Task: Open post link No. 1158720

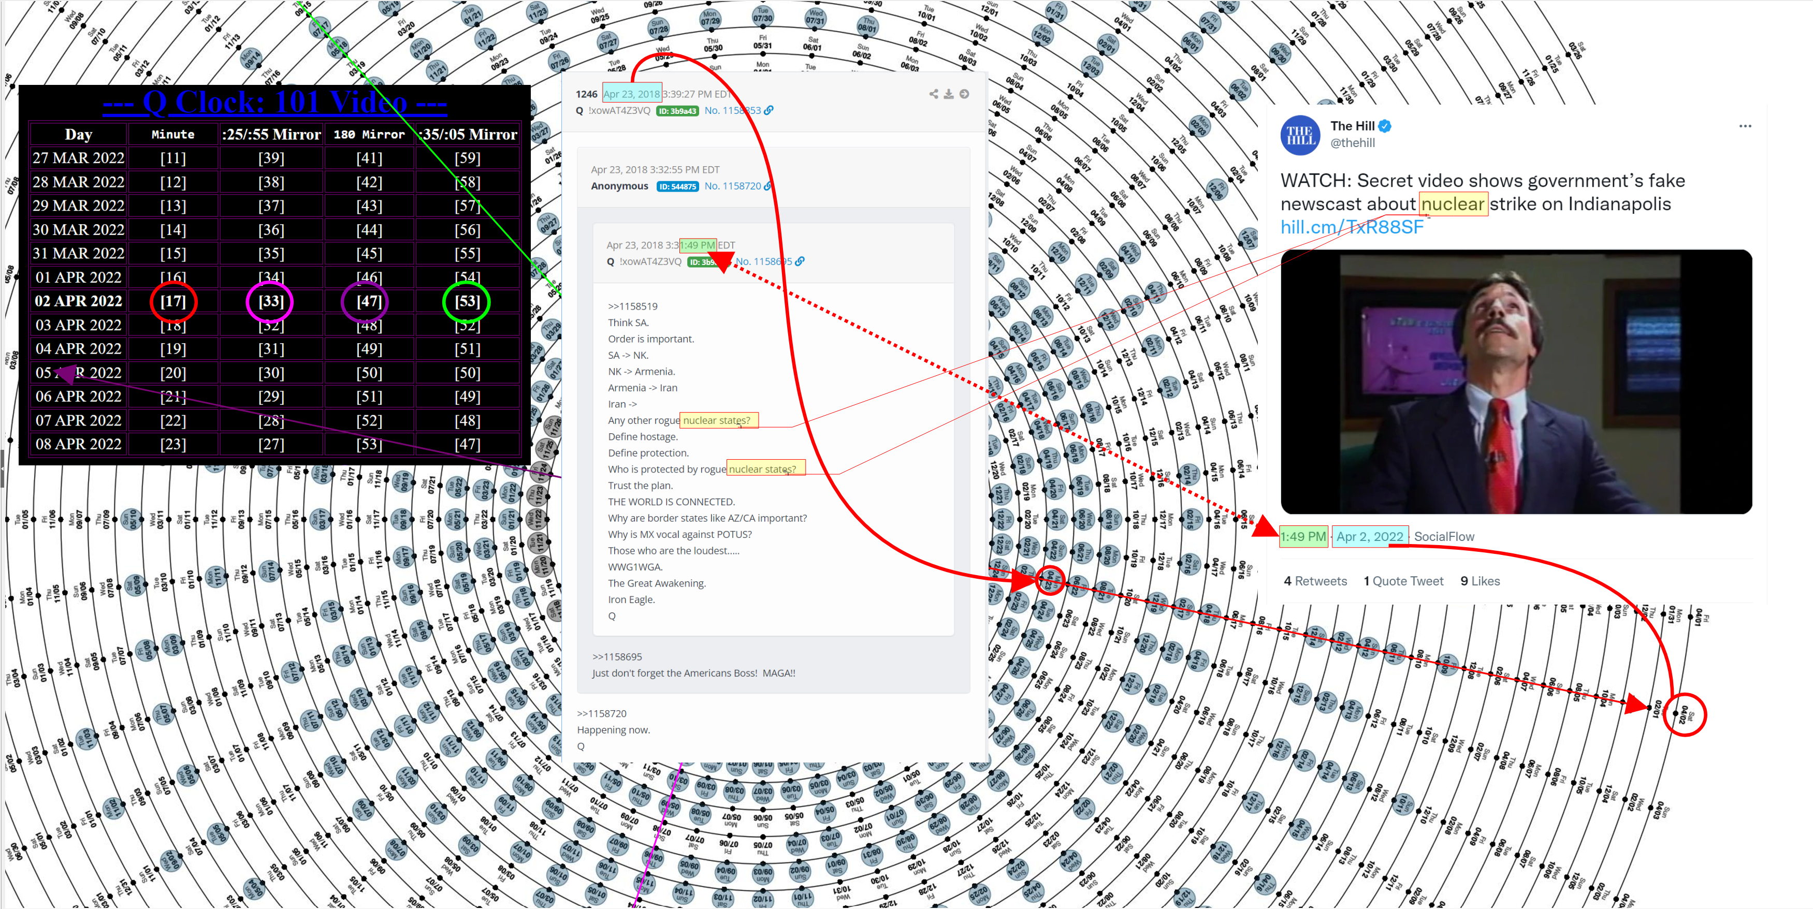Action: pos(733,186)
